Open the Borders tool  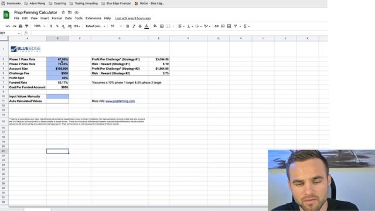(162, 26)
